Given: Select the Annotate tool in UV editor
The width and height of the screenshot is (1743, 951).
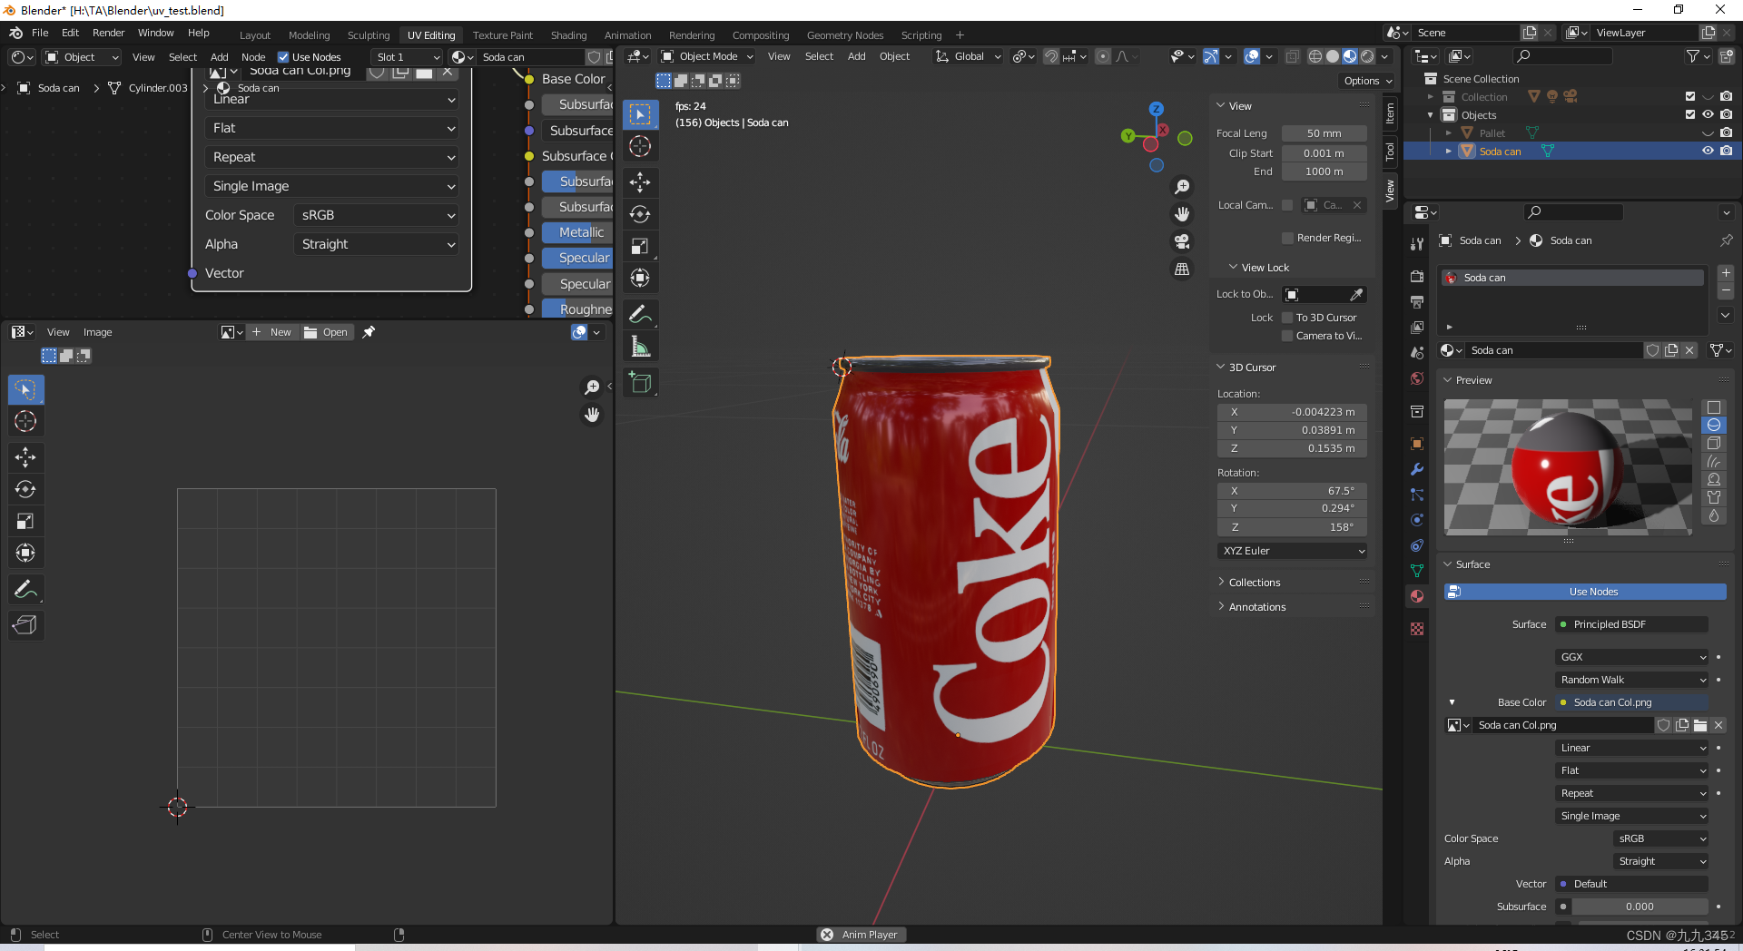Looking at the screenshot, I should point(25,590).
